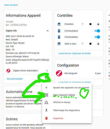Click AJOUTER AU TABLEAU DE BORD under Contrôles
The image size is (110, 129).
click(74, 53)
